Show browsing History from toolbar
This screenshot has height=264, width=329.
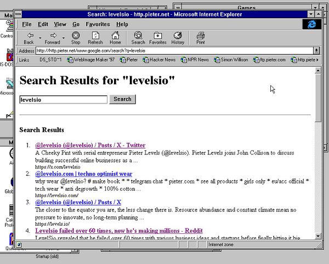(x=178, y=38)
